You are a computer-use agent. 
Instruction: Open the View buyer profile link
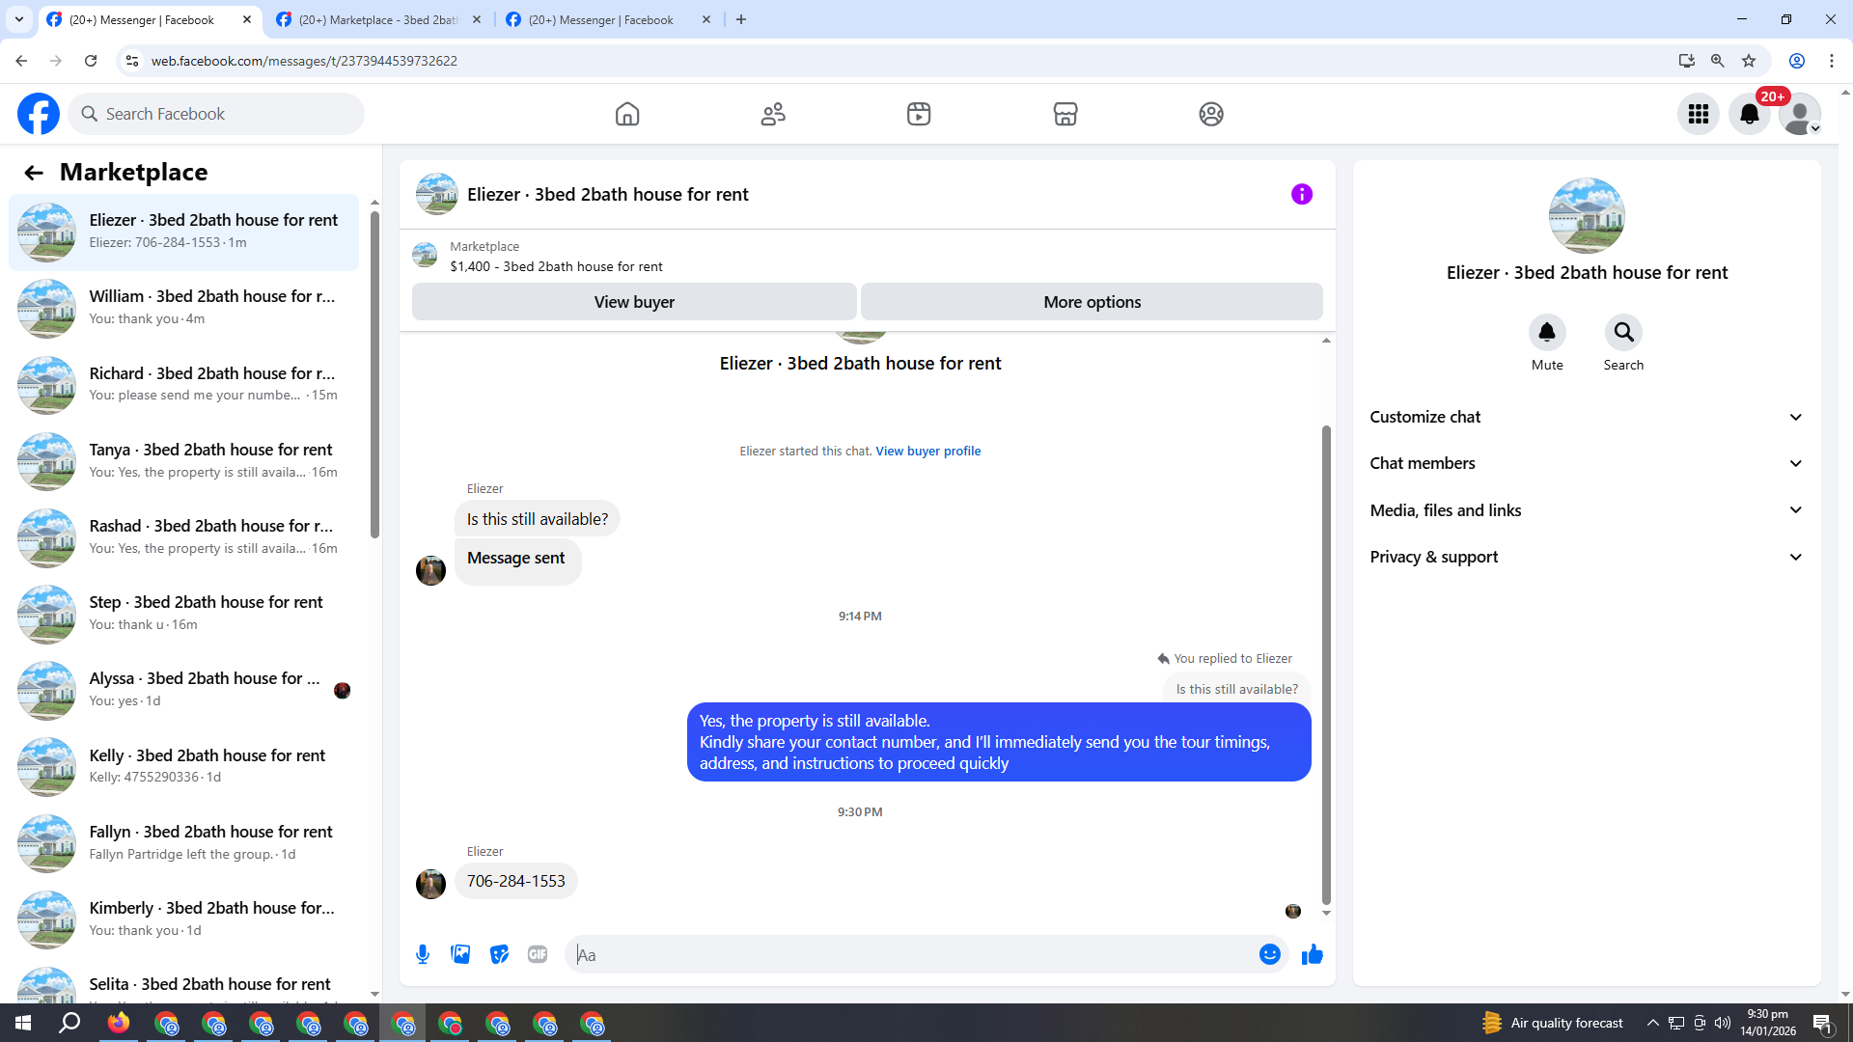coord(927,451)
